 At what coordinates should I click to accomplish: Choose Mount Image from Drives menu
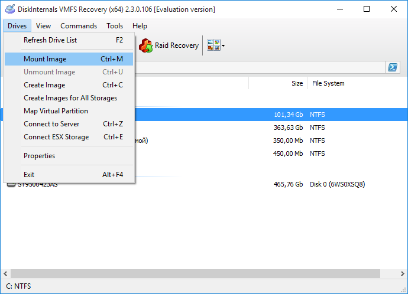pos(69,59)
